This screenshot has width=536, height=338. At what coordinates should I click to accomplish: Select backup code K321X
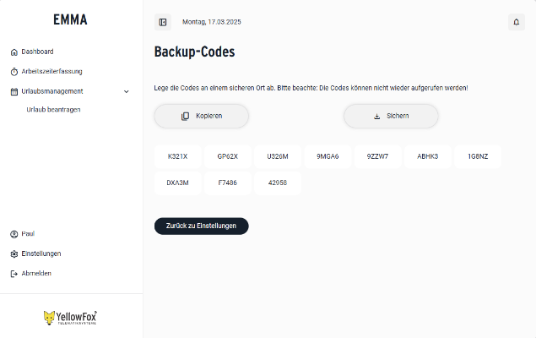[178, 156]
